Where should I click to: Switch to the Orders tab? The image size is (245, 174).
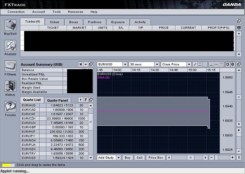pos(54,22)
